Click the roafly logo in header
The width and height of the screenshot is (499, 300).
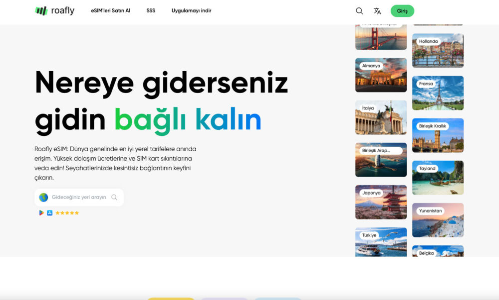click(54, 10)
